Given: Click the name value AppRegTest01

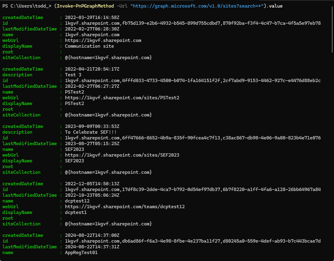Looking at the screenshot, I should [x=81, y=253].
